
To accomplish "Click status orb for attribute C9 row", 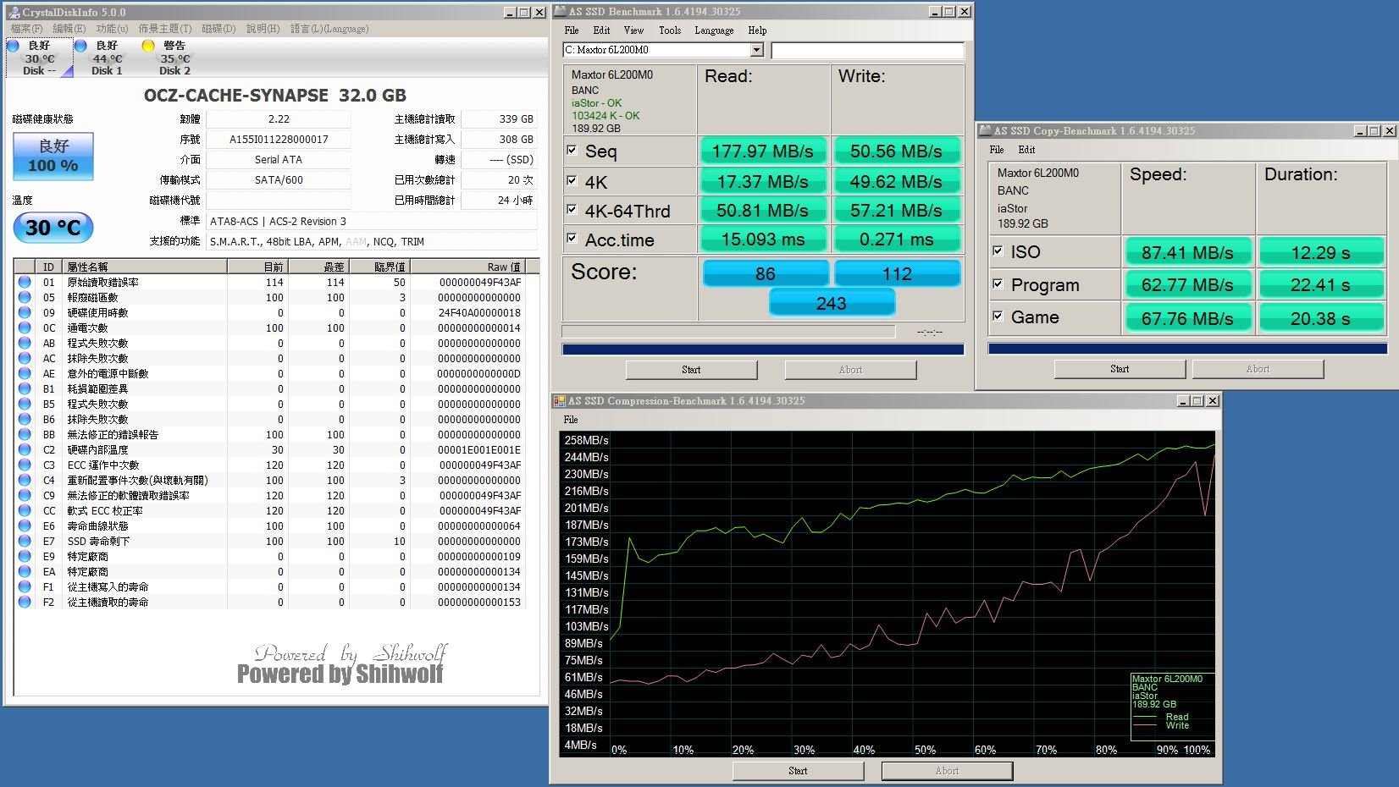I will [x=25, y=495].
